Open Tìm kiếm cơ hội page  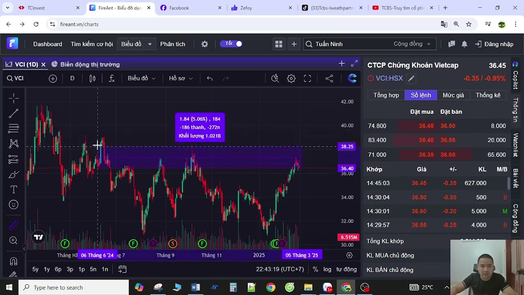tap(92, 44)
